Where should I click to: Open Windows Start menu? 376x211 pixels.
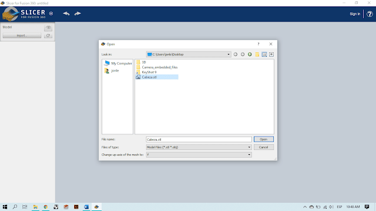pos(5,207)
